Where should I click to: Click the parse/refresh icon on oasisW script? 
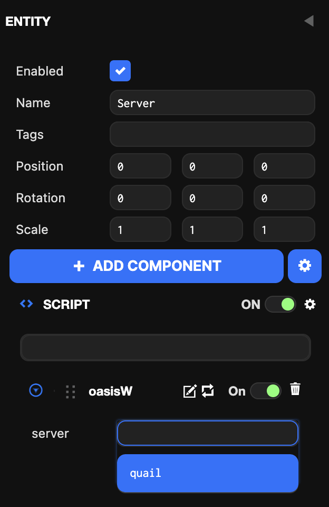[207, 391]
